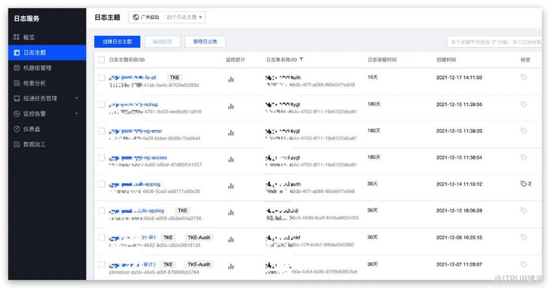Open log topic link ending -nohup

(133, 104)
